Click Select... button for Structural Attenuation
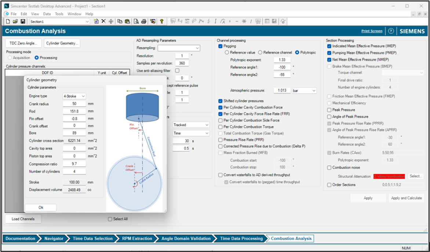430x252 pixels. click(416, 176)
